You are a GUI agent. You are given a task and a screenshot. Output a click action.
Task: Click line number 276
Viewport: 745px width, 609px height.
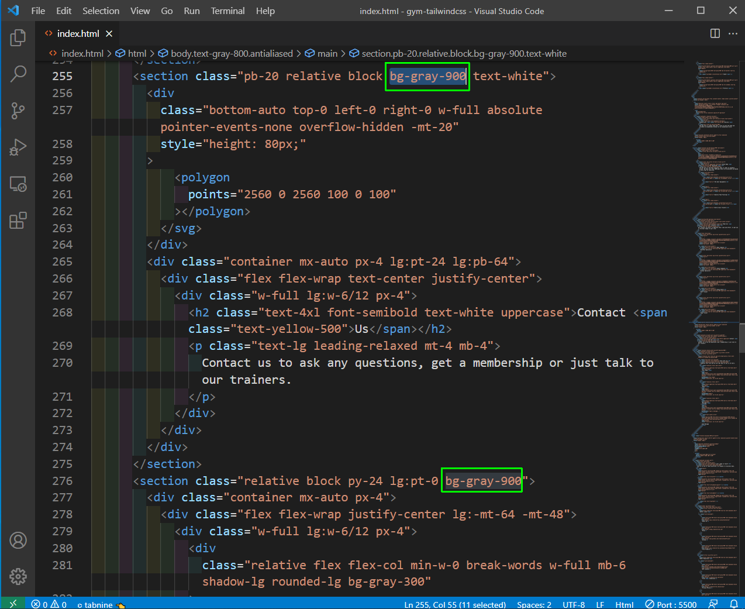pyautogui.click(x=63, y=481)
